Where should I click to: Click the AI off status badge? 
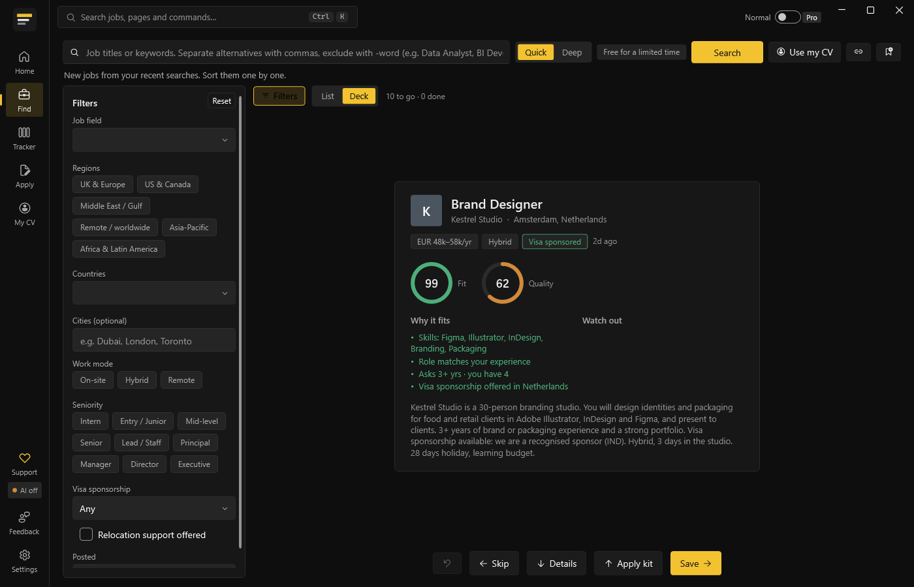25,490
